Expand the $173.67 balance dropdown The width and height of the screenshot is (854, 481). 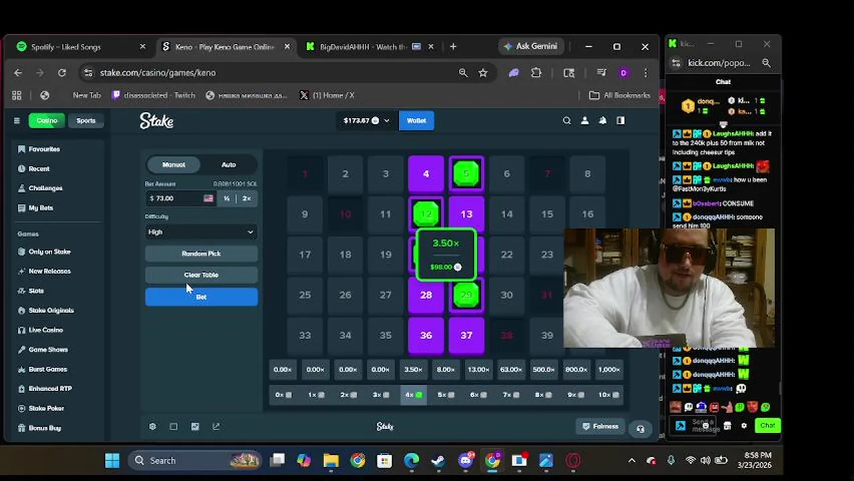pyautogui.click(x=366, y=120)
